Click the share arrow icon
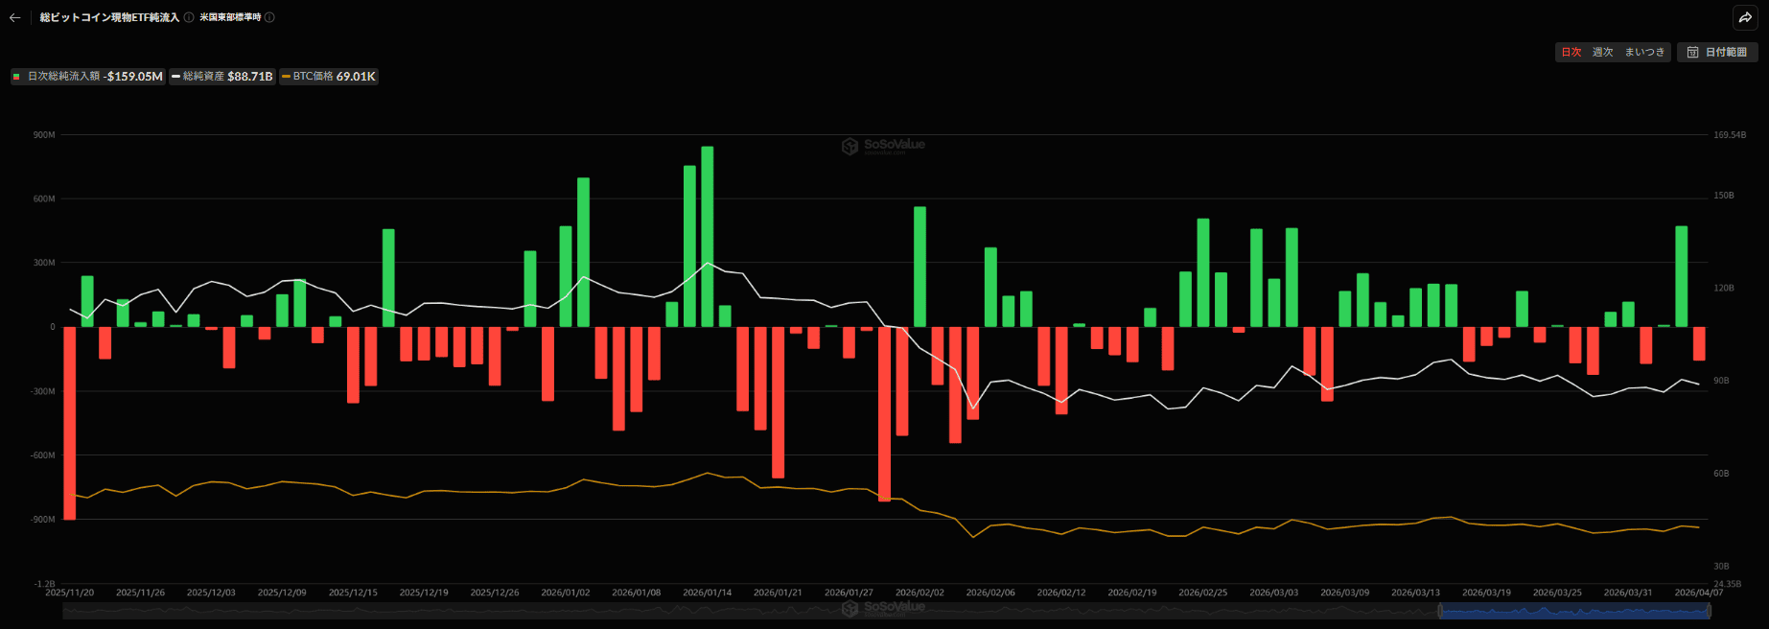The width and height of the screenshot is (1769, 629). (1745, 17)
